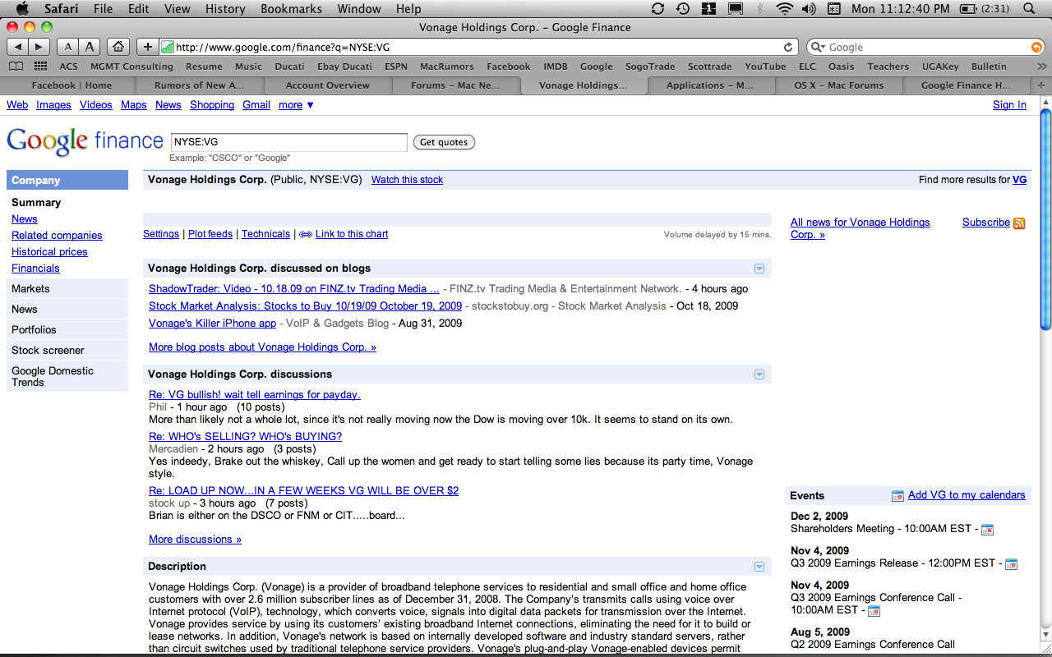
Task: Collapse the discussed on blogs section
Action: coord(759,269)
